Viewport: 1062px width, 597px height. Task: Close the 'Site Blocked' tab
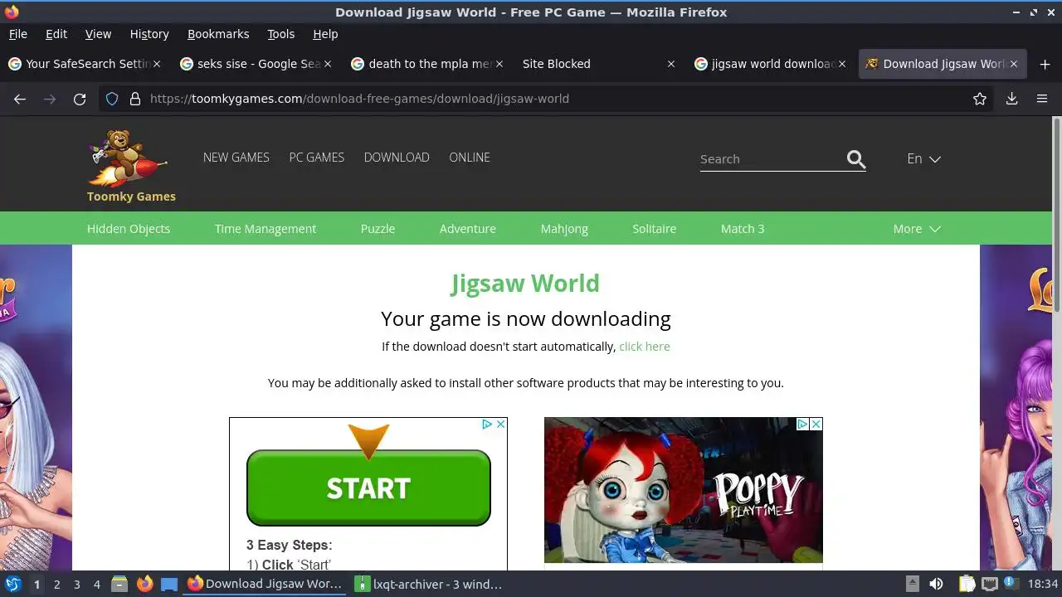click(x=671, y=64)
